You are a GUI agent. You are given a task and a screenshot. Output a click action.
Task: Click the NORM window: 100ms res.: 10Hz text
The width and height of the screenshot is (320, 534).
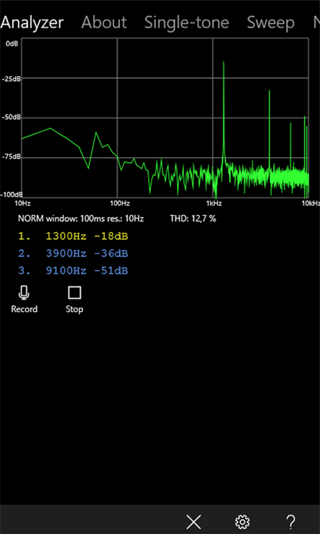point(81,219)
